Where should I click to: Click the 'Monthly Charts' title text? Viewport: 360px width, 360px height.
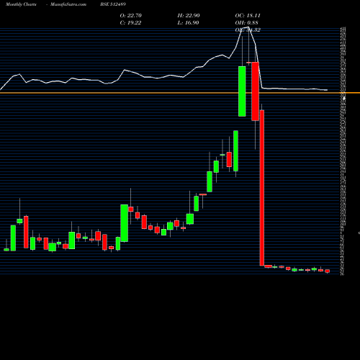(x=21, y=4)
